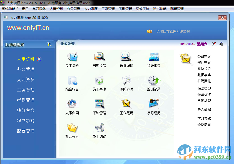Select the 保险支付 insurance payment icon
The height and width of the screenshot is (164, 234).
[x=126, y=83]
